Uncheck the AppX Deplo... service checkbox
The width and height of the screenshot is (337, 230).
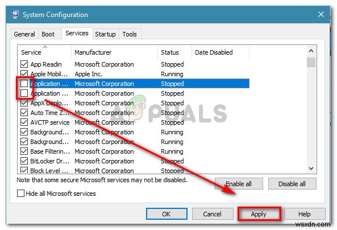(24, 103)
